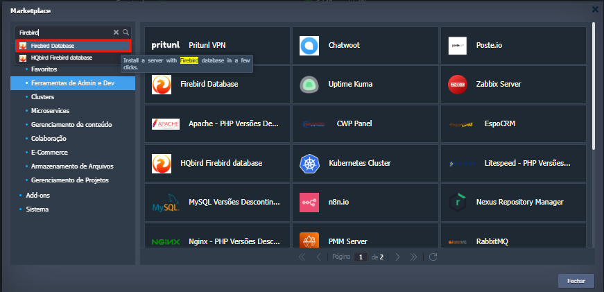Close the Marketplace dialog with X
The image size is (604, 292).
coord(595,10)
